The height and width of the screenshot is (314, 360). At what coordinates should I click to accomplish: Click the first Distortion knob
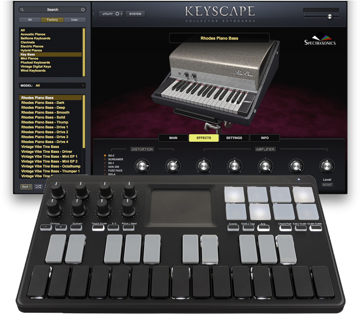pos(143,165)
